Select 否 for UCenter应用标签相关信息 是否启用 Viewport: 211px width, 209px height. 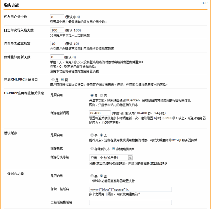(101, 95)
